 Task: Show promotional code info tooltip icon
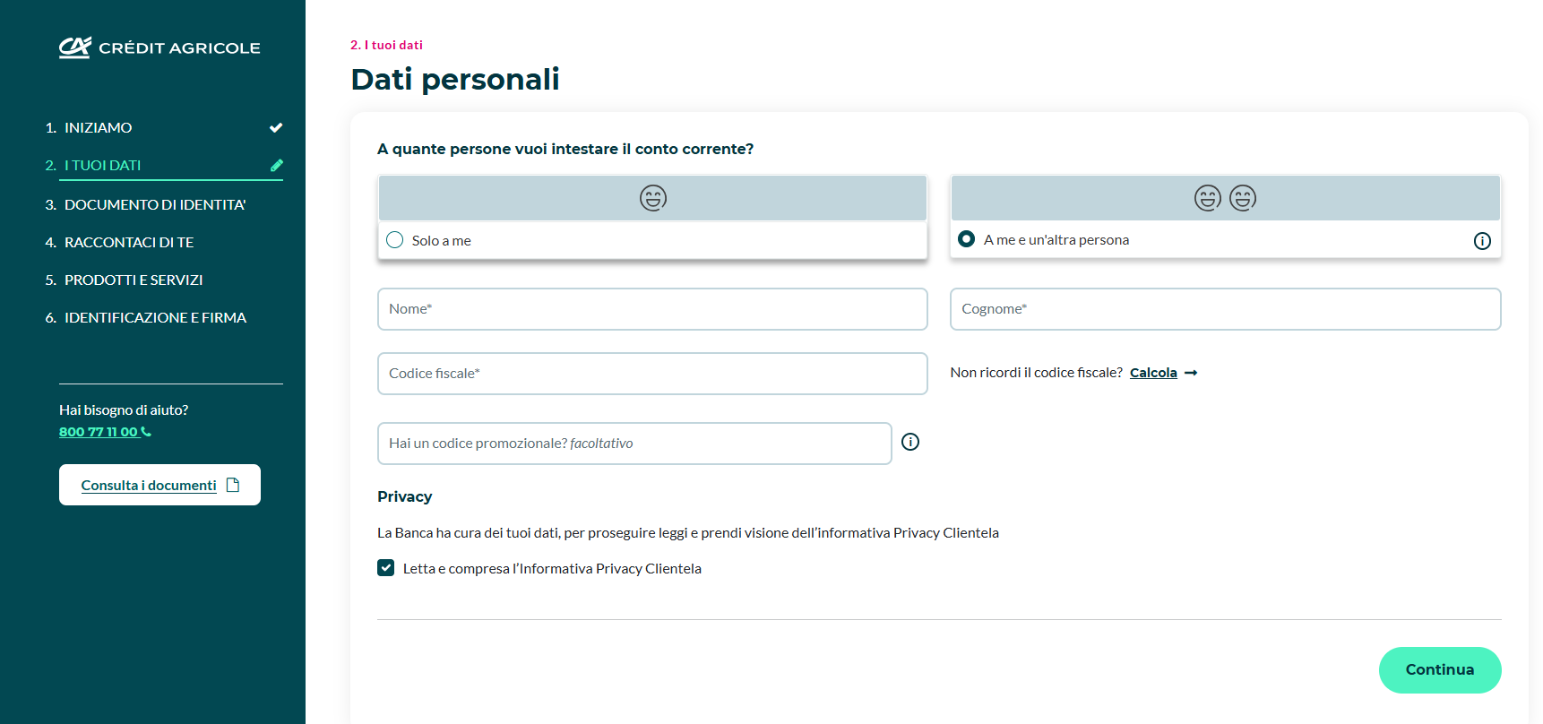[910, 442]
